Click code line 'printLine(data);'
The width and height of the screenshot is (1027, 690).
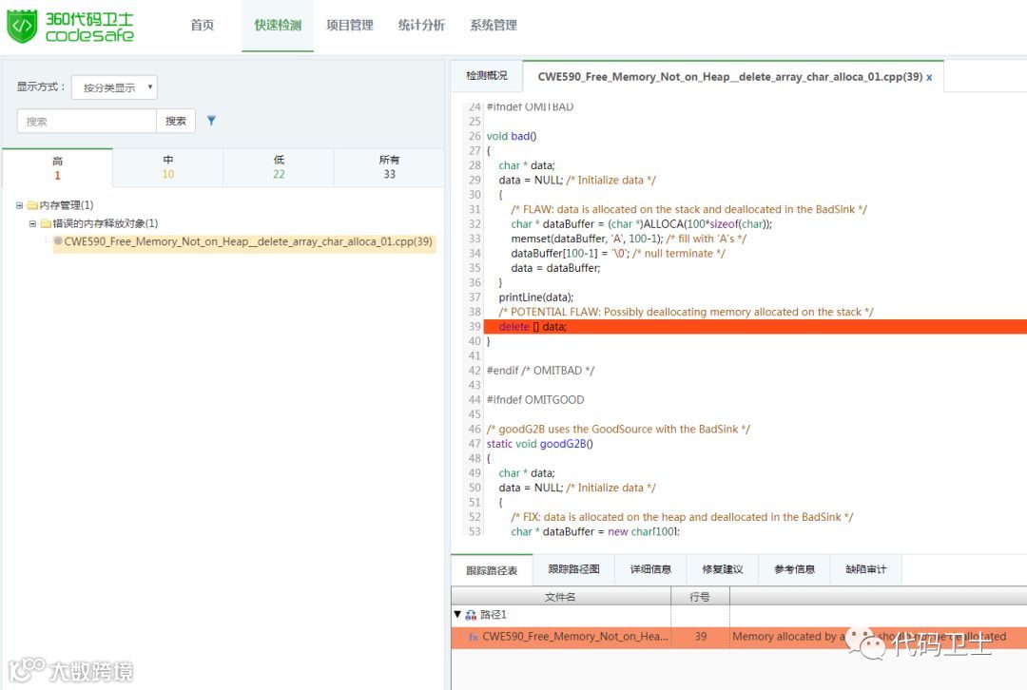click(x=535, y=297)
